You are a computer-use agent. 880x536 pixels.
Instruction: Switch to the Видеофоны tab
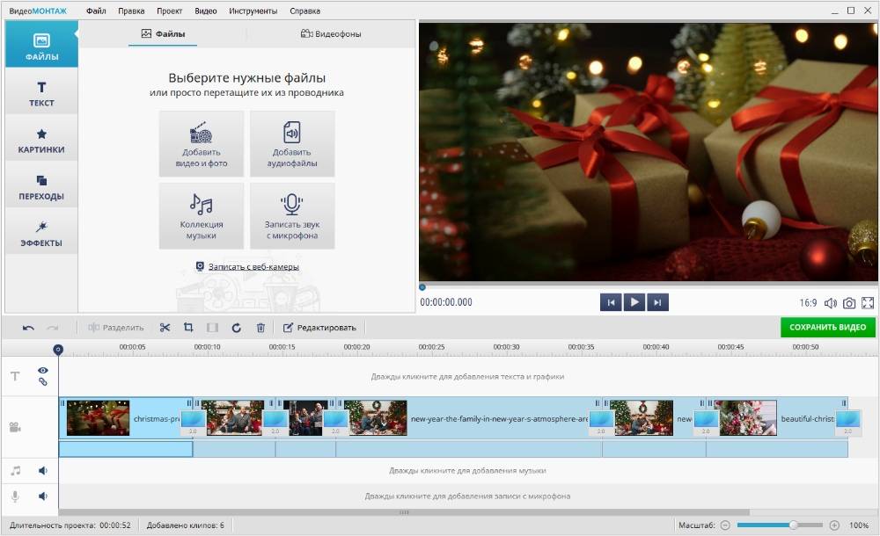coord(331,34)
